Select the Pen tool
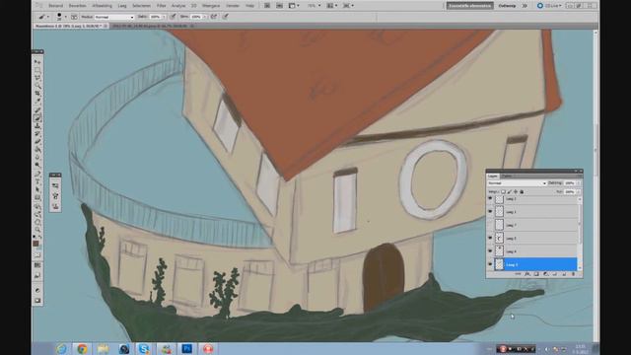631x355 pixels. (37, 174)
